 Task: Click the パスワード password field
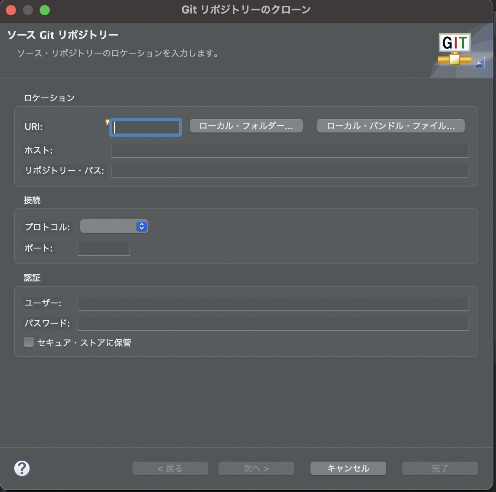273,324
